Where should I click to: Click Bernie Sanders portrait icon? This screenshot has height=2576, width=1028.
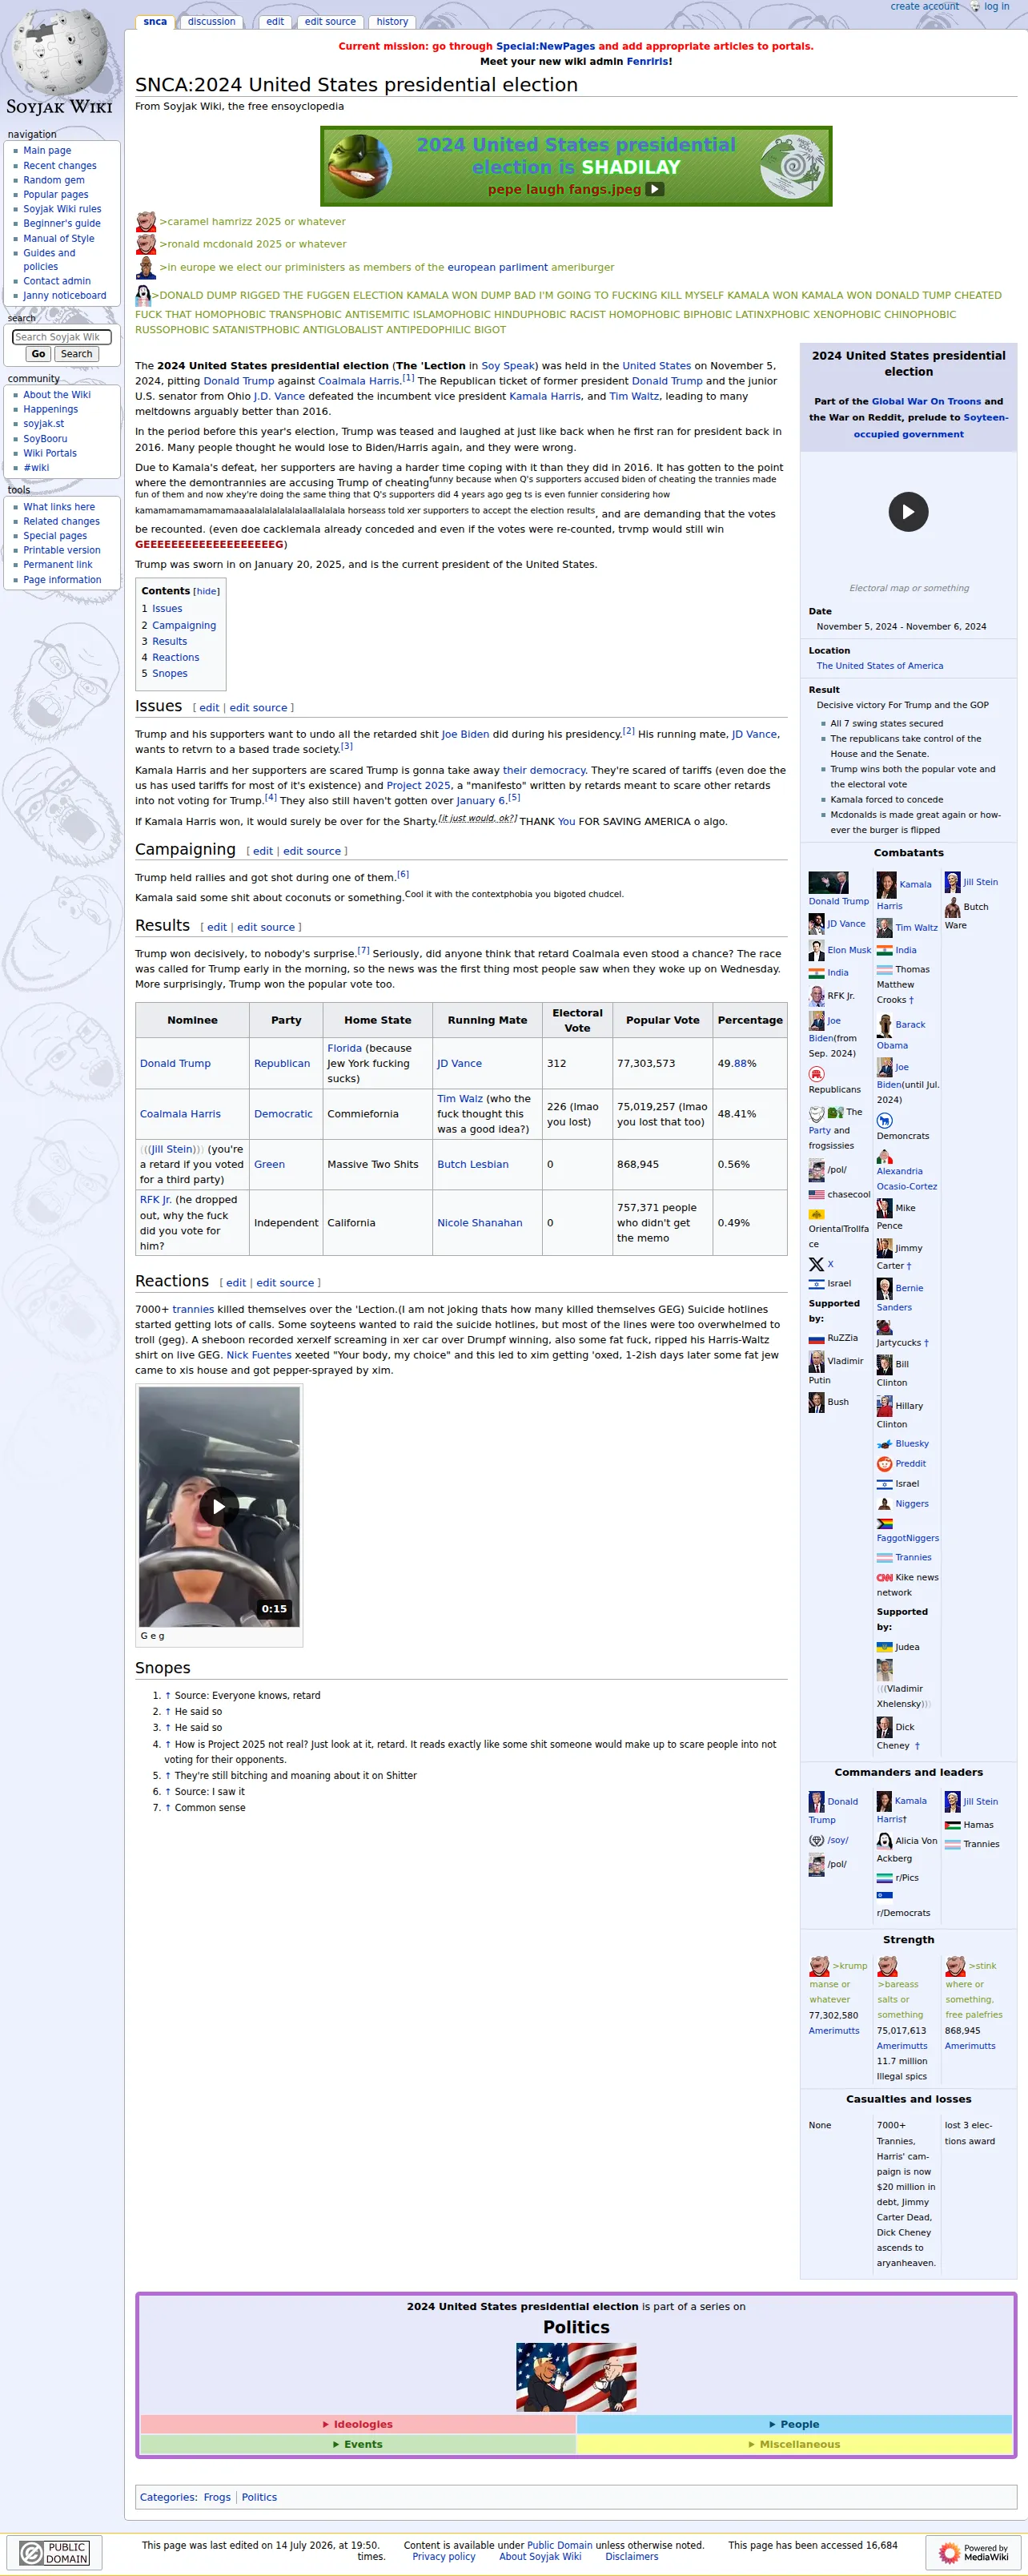(x=884, y=1288)
